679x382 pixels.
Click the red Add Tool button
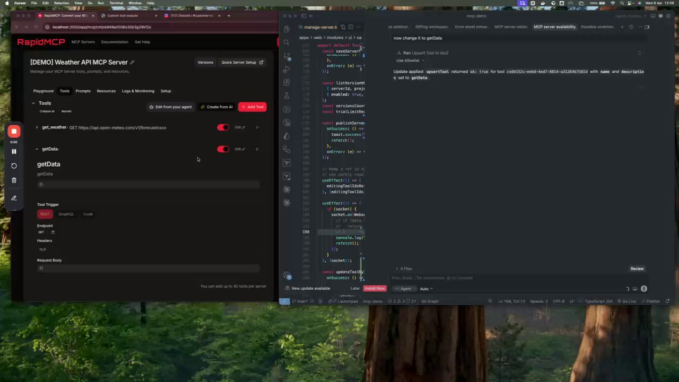[253, 107]
